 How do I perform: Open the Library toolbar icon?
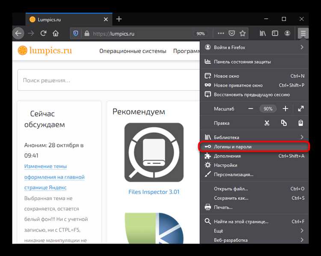[x=263, y=33]
